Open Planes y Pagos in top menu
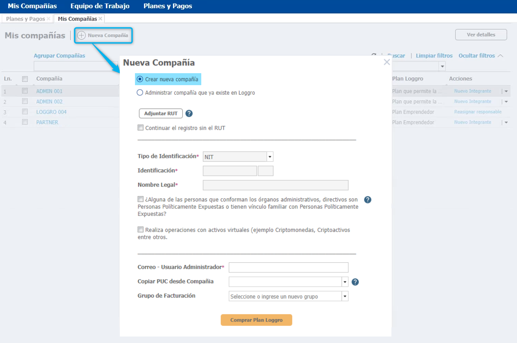 [x=167, y=6]
